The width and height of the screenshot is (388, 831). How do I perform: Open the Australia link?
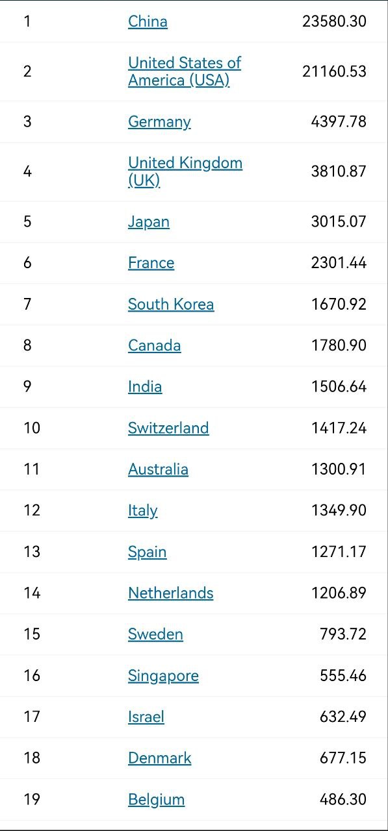click(x=158, y=469)
